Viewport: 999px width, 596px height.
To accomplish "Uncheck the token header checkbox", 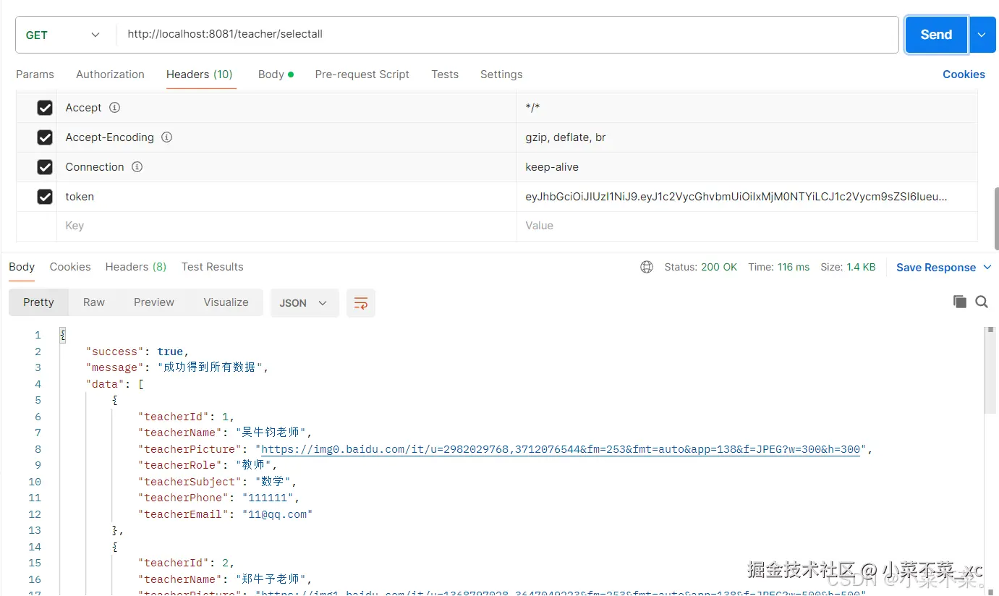I will tap(45, 197).
